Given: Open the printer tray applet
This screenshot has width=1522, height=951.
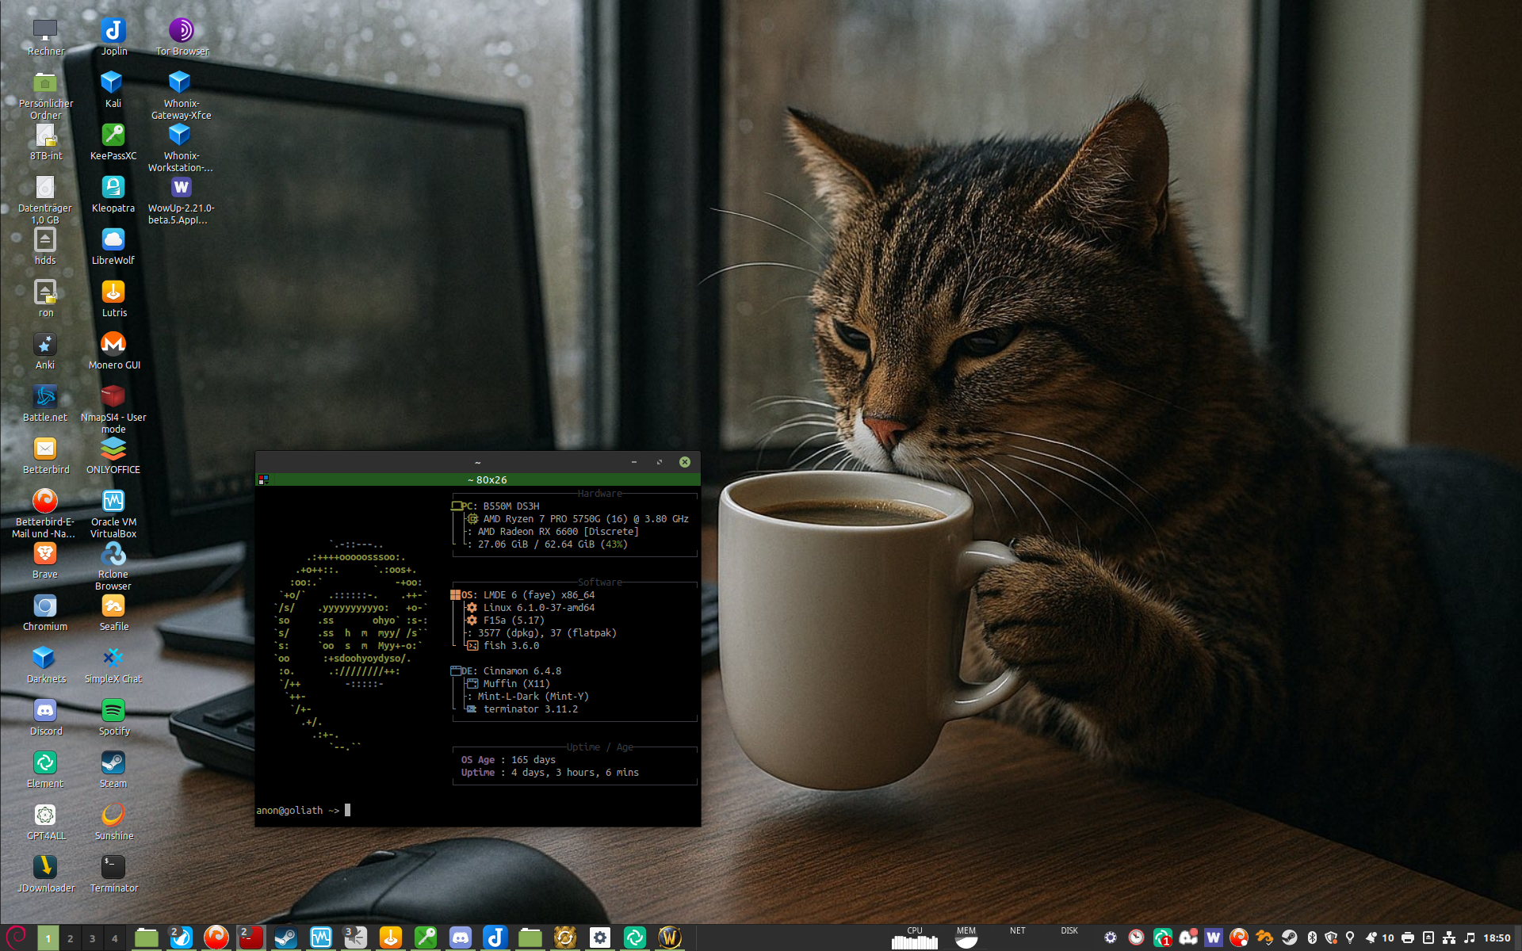Looking at the screenshot, I should (x=1407, y=938).
